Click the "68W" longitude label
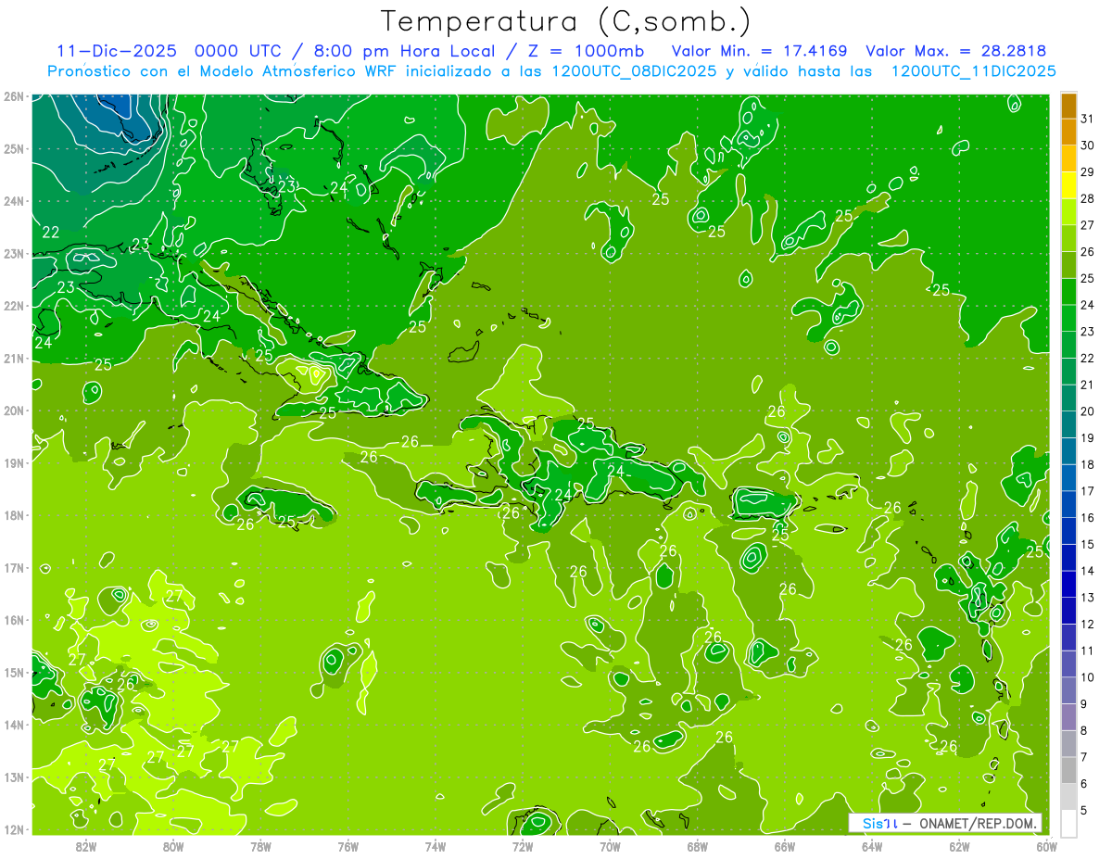Viewport: 1112px width, 859px height. [698, 846]
